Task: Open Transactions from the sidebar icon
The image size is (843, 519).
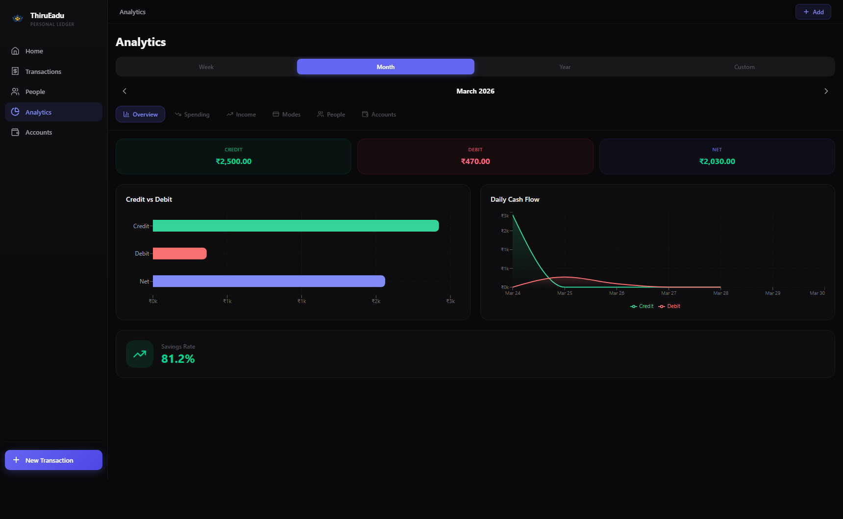Action: [15, 71]
